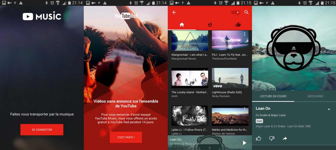The width and height of the screenshot is (336, 150).
Task: Open Nahko and Medicine thumbnail
Action: [230, 115]
